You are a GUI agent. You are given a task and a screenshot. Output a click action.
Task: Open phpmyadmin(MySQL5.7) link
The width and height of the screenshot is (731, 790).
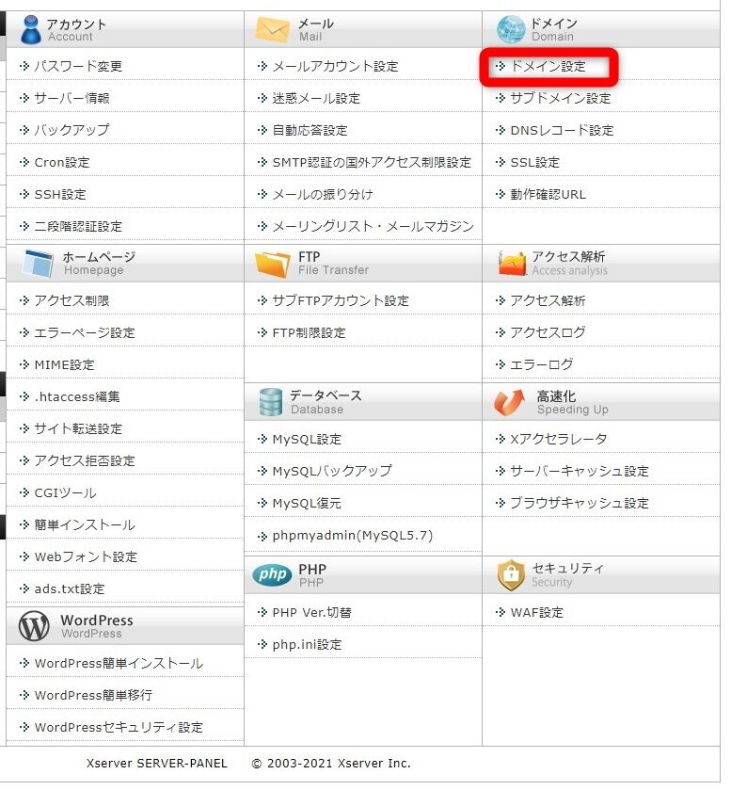pos(353,536)
